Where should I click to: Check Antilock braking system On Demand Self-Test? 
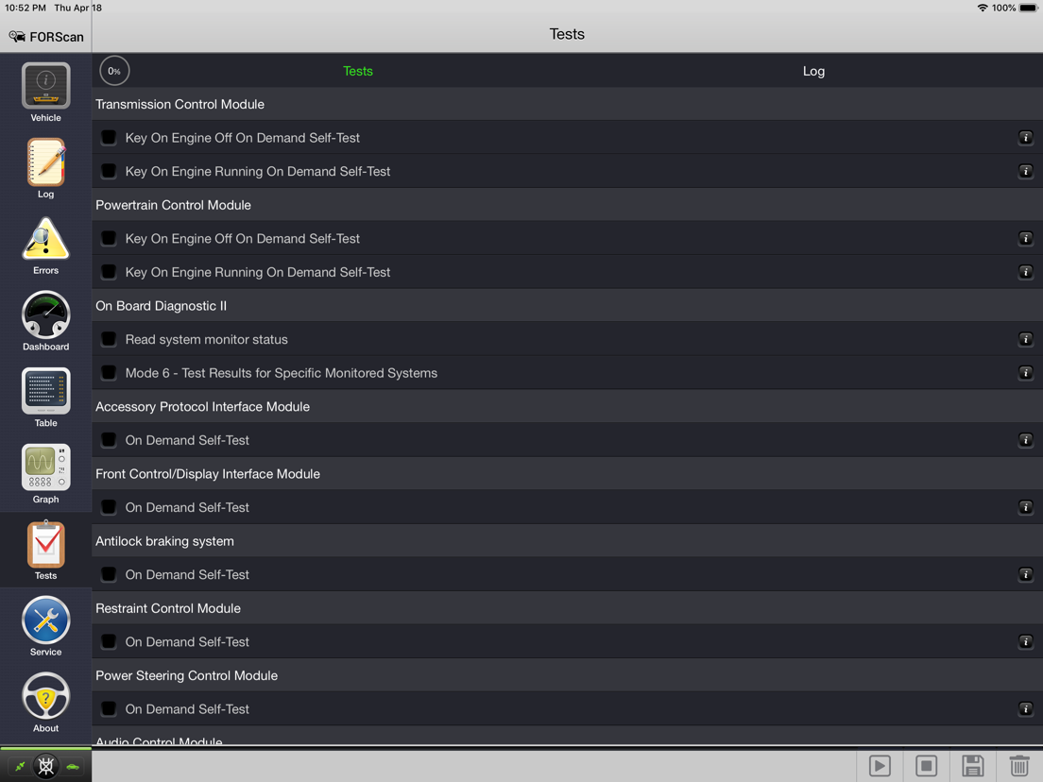point(109,574)
